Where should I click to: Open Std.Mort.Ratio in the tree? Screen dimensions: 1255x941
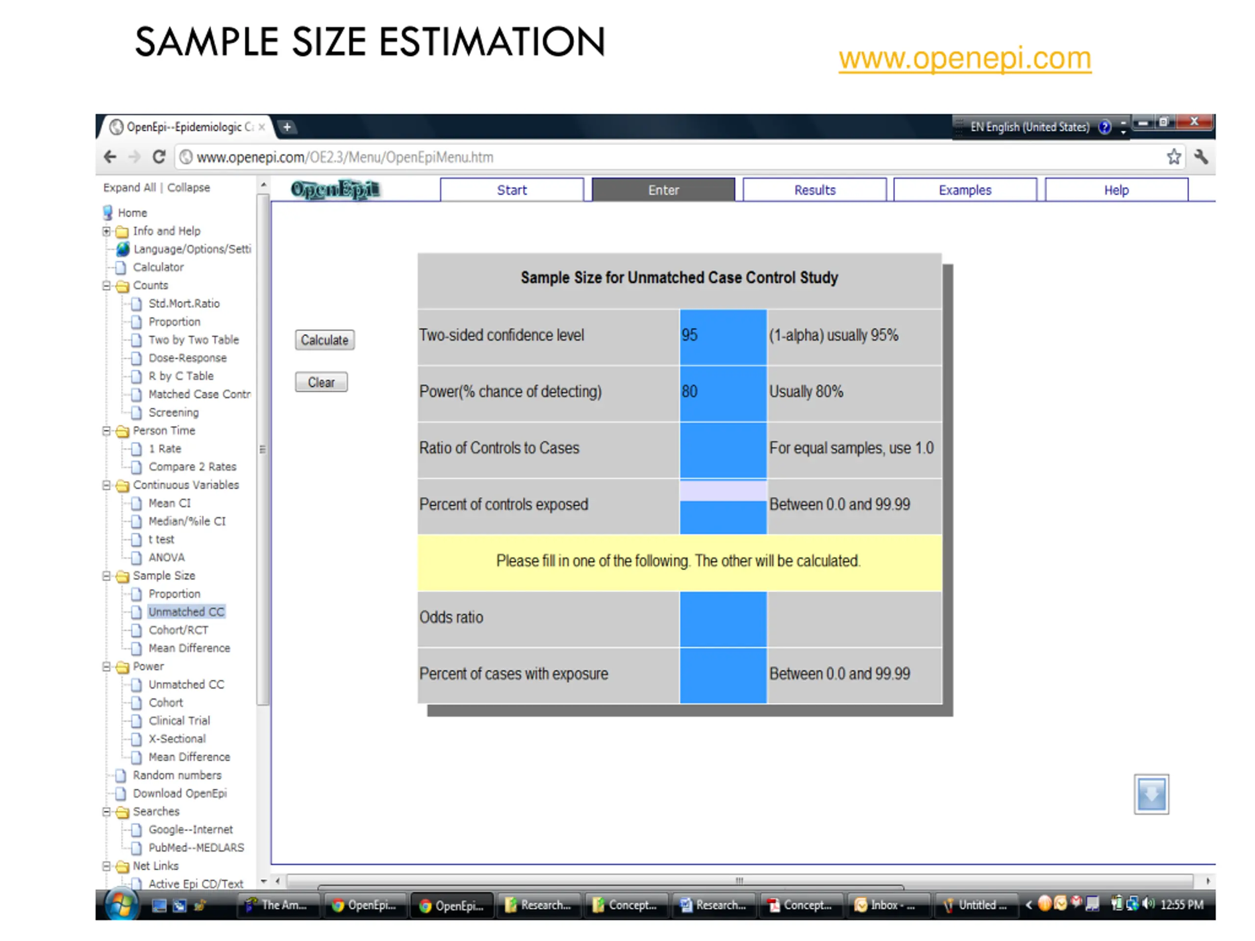tap(184, 303)
